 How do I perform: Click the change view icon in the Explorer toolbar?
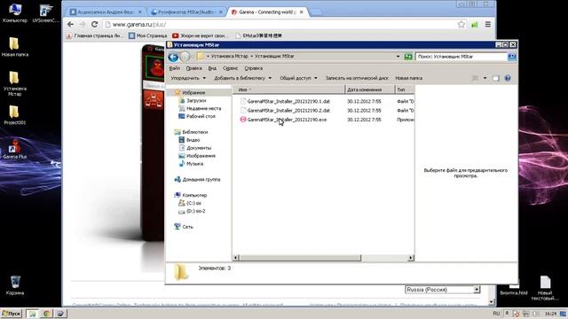point(475,78)
